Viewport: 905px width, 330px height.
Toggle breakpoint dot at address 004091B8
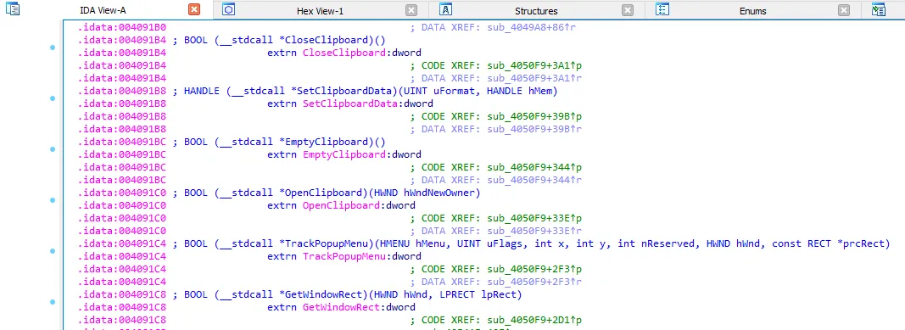53,98
